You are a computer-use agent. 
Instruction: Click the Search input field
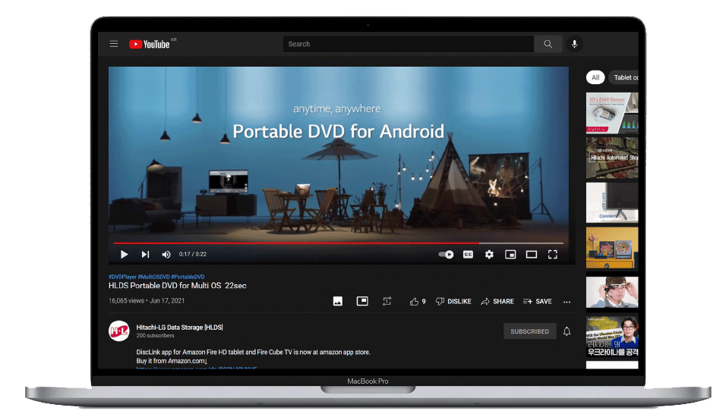(409, 44)
